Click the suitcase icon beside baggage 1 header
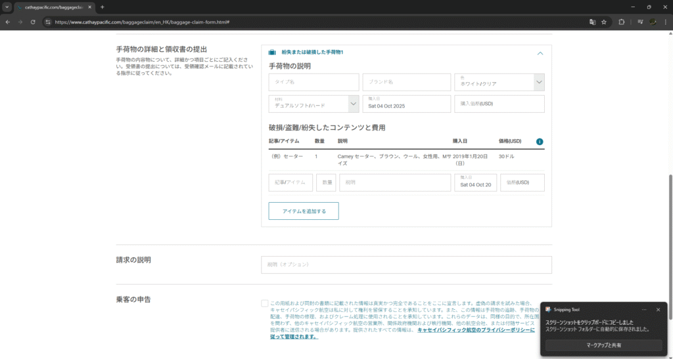673x359 pixels. [x=272, y=53]
